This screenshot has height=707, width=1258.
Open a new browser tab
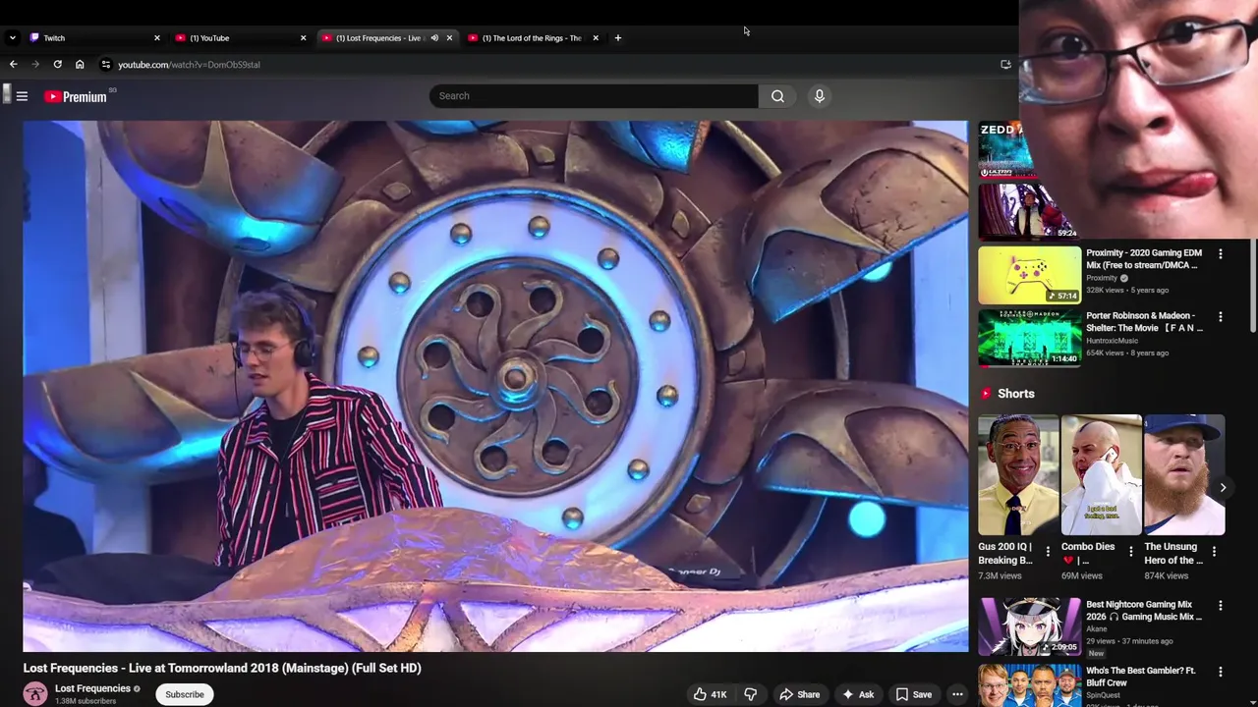click(617, 38)
